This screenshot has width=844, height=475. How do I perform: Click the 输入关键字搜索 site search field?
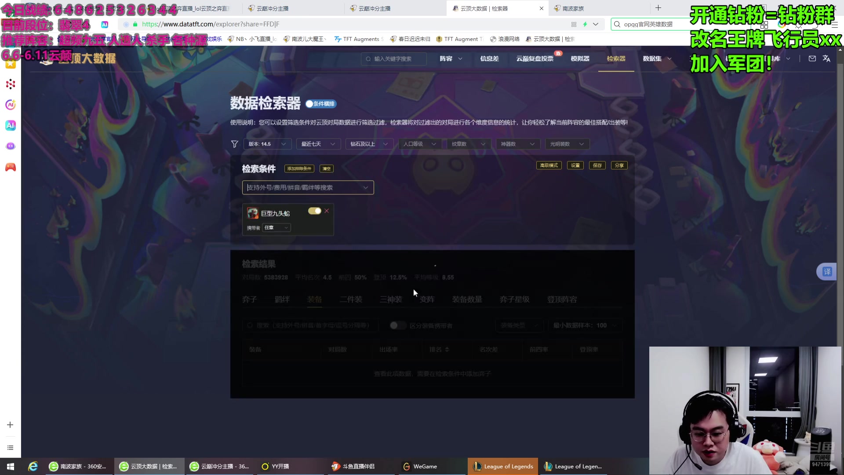393,59
